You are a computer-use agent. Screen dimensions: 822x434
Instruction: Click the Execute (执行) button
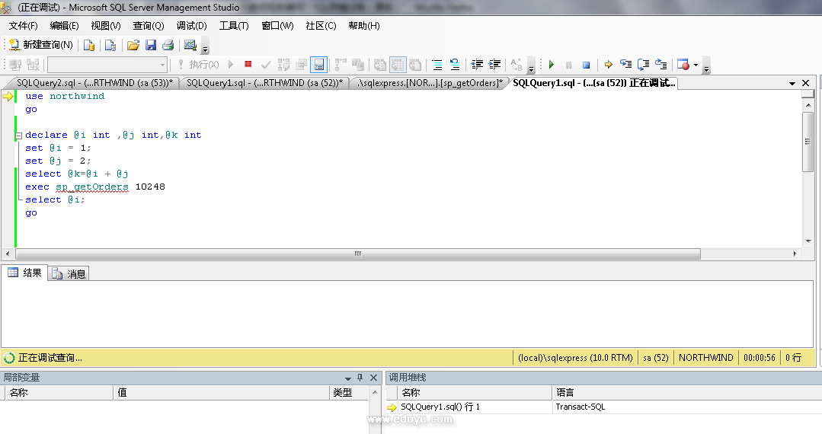[x=198, y=65]
